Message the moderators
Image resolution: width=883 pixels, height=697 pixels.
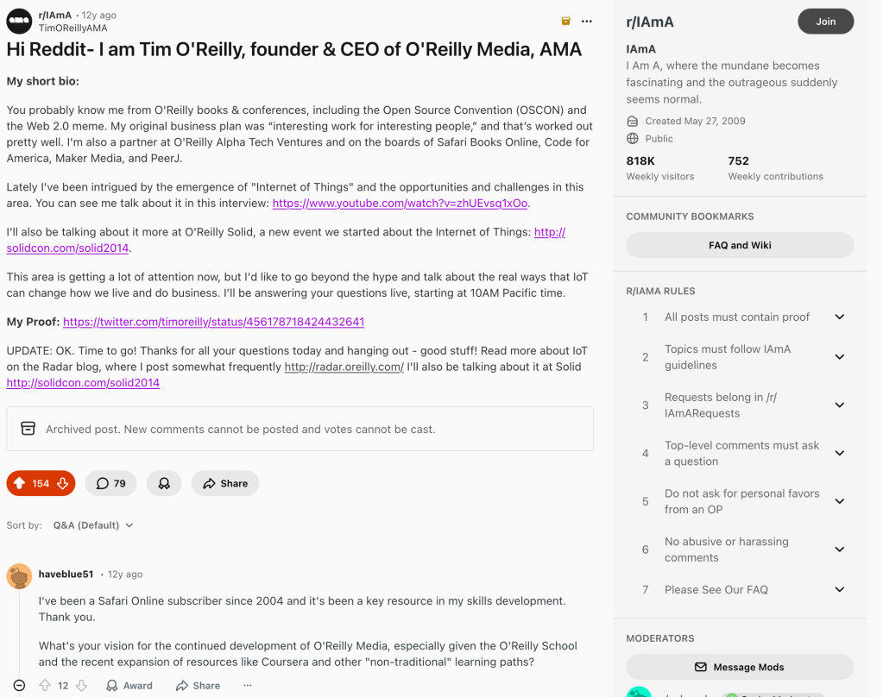click(740, 667)
